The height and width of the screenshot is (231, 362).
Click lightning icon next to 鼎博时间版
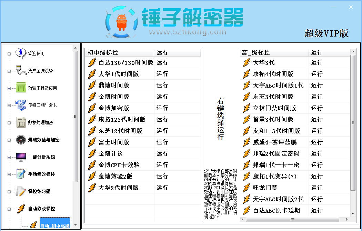pyautogui.click(x=92, y=85)
